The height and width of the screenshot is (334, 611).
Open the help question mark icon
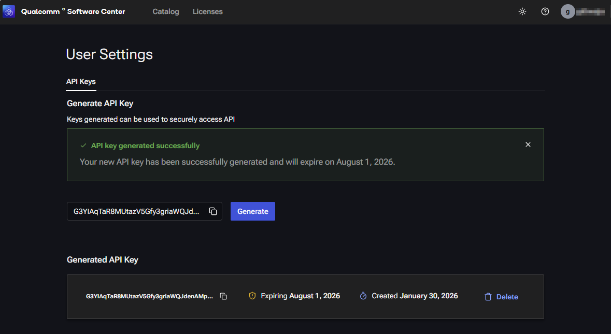tap(545, 12)
